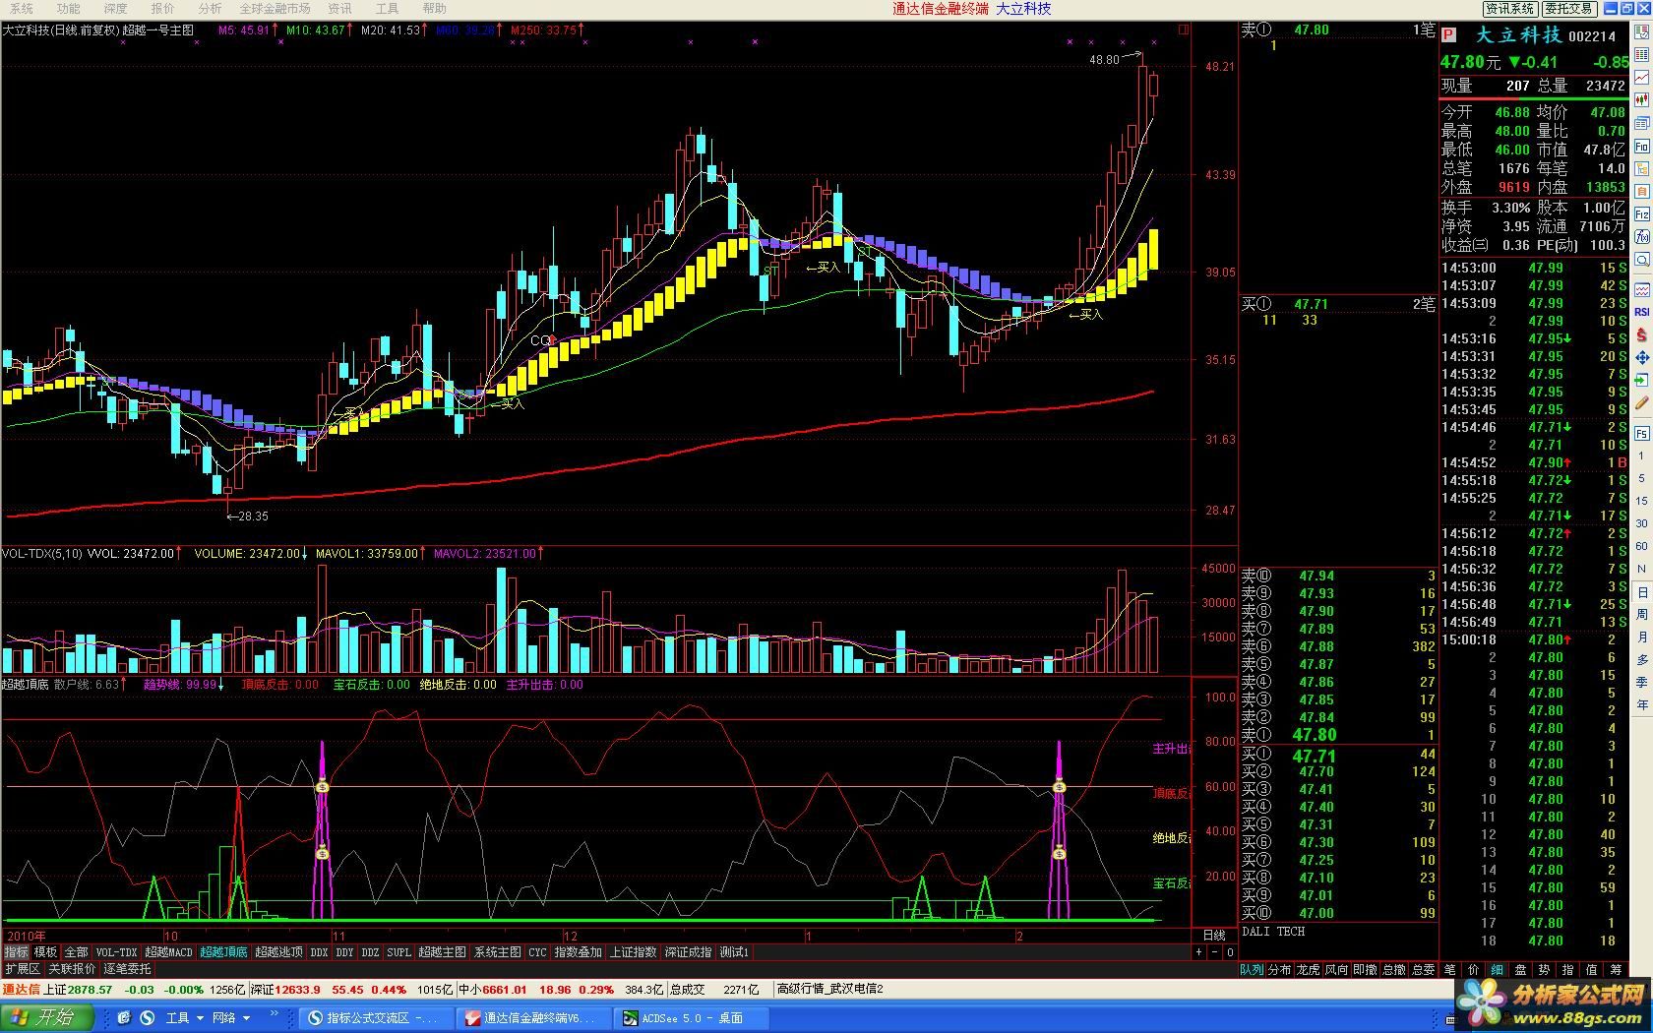Open the 功能 menu

[x=68, y=8]
